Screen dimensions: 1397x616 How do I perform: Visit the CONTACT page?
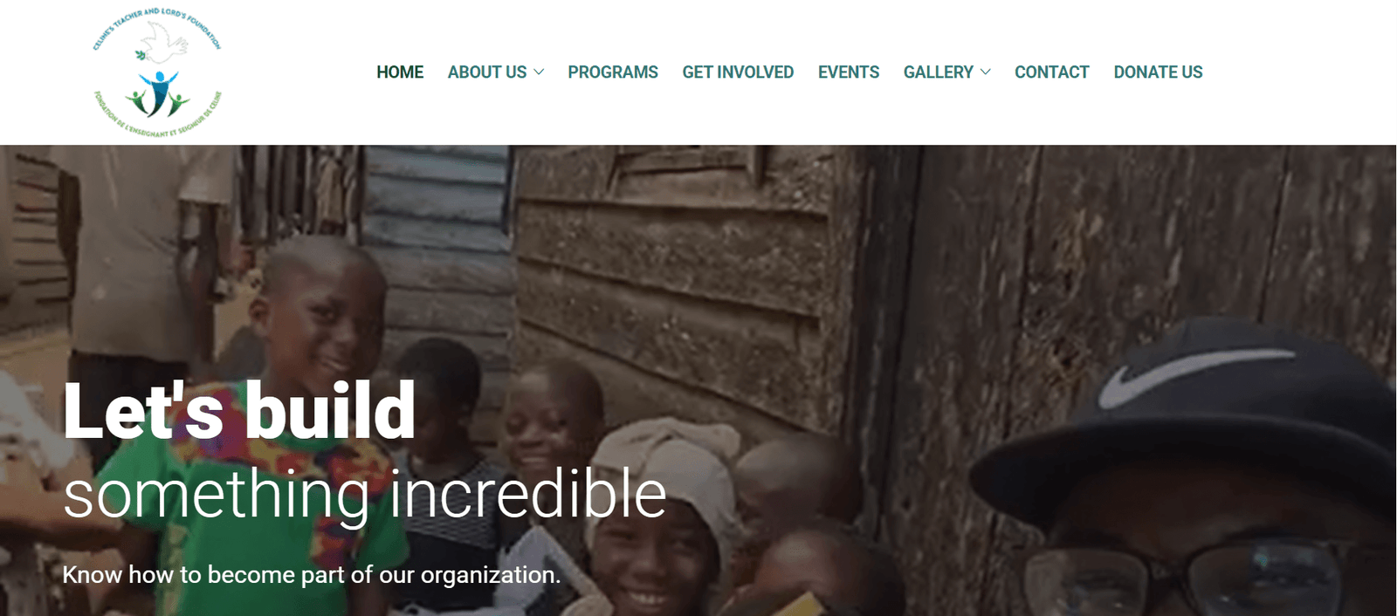click(1052, 72)
